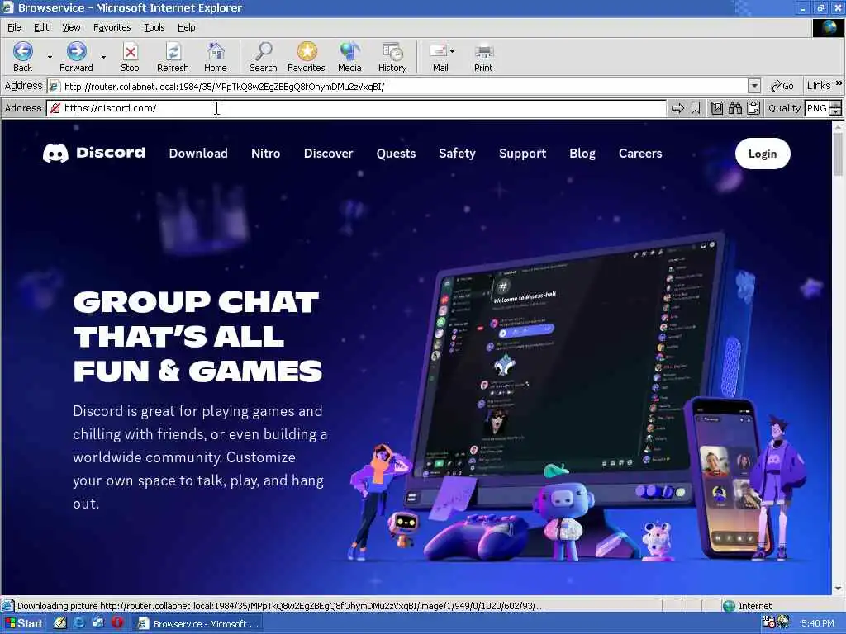The height and width of the screenshot is (634, 846).
Task: Print the page with Print icon
Action: (482, 57)
